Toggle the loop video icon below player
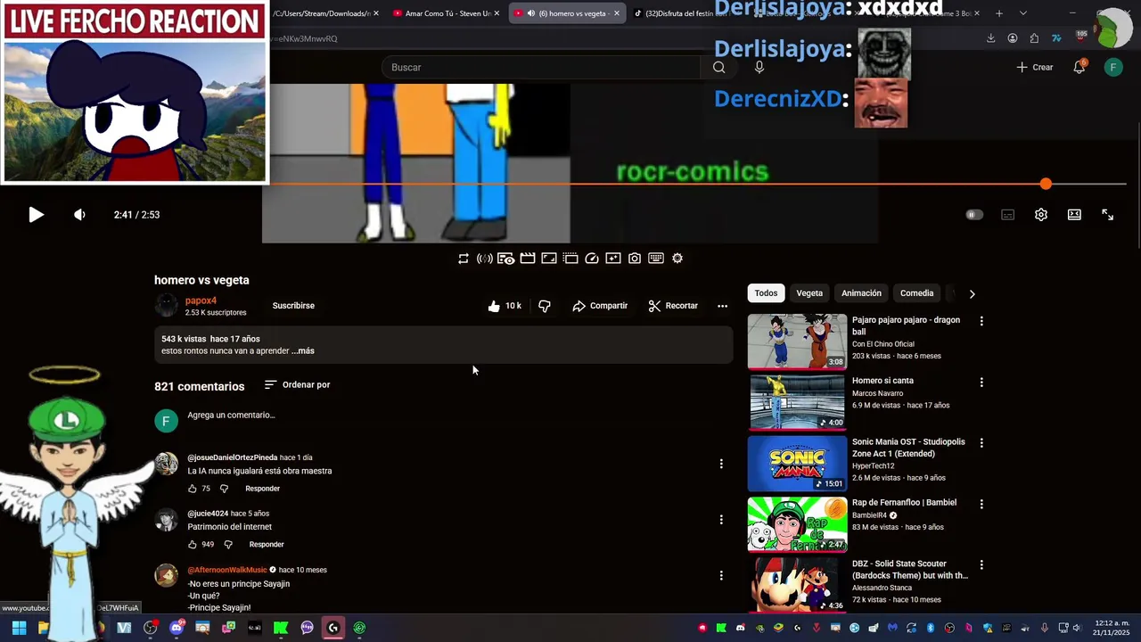1141x642 pixels. (464, 259)
